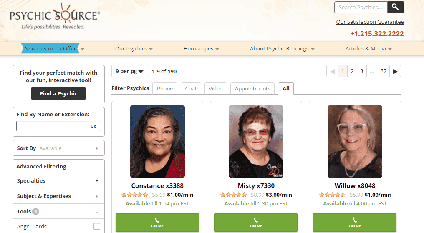Viewport: 424px width, 233px height.
Task: Open the Horoscopes menu
Action: tap(202, 49)
